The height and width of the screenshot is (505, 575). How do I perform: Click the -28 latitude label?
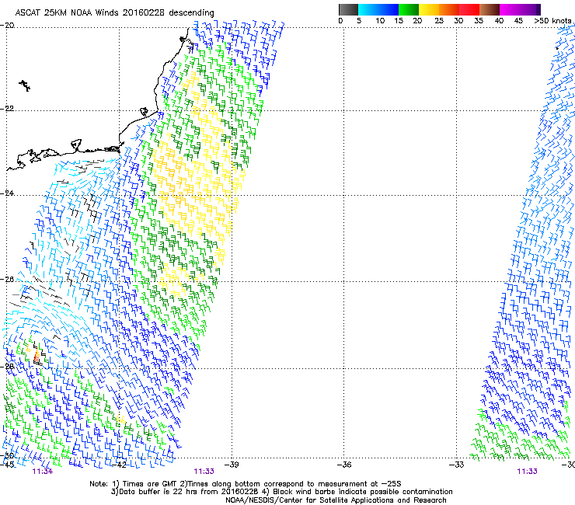point(7,367)
